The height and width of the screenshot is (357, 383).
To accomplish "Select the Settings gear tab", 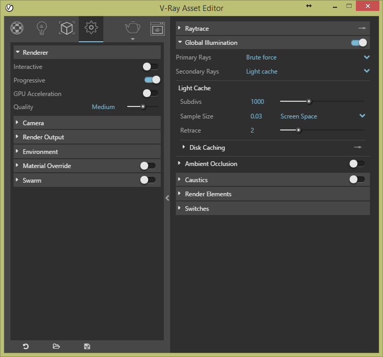I will [x=91, y=28].
